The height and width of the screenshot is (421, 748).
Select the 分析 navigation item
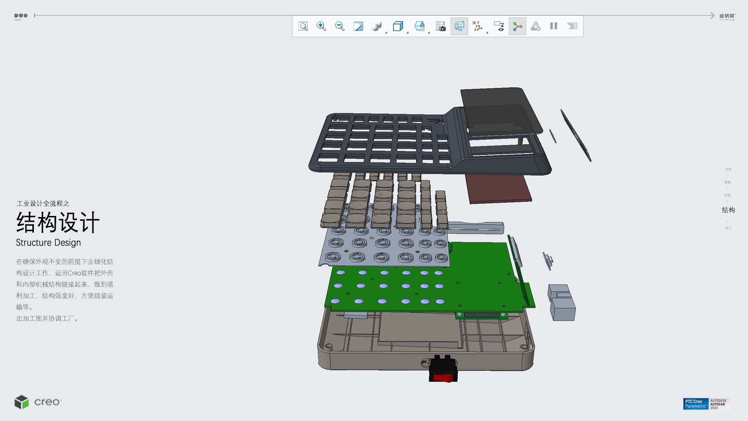point(728,169)
